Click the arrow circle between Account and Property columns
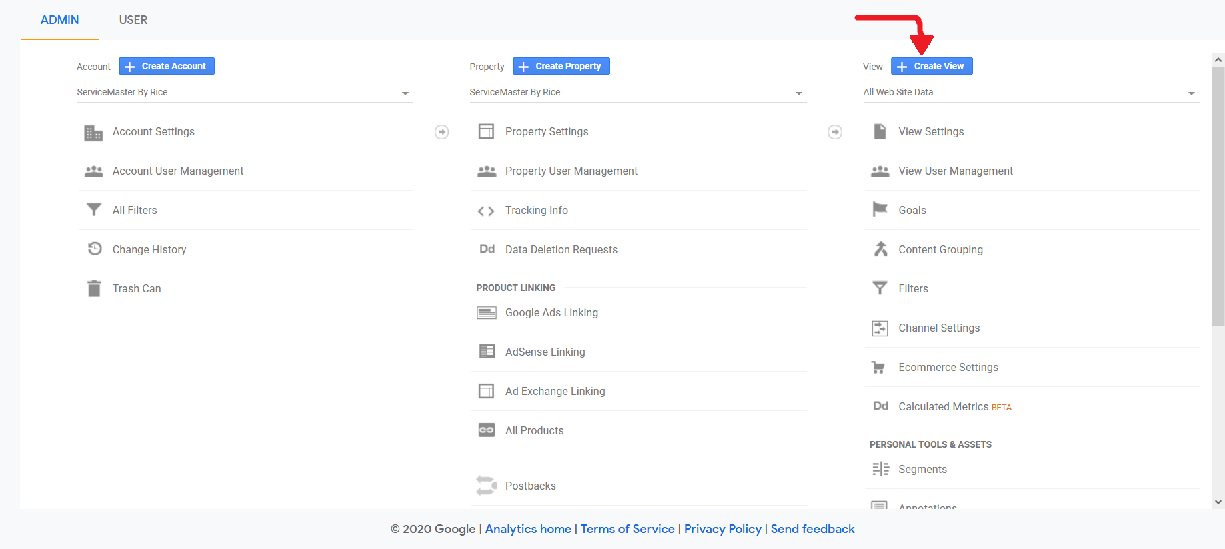This screenshot has width=1225, height=549. point(441,132)
